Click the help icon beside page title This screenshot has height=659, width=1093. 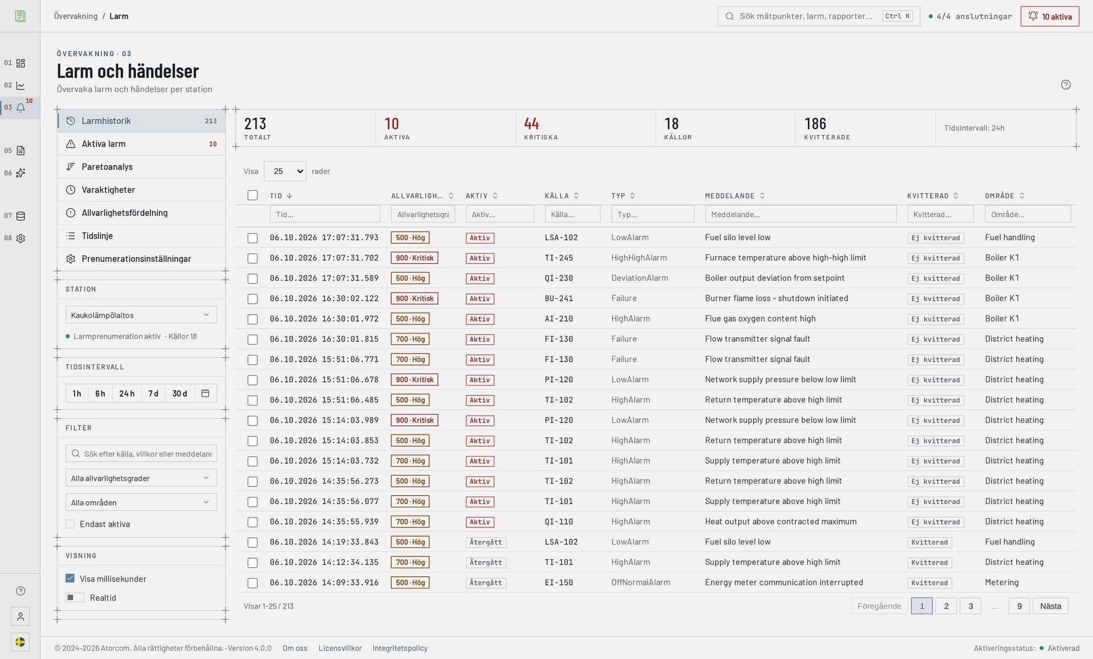point(1066,85)
